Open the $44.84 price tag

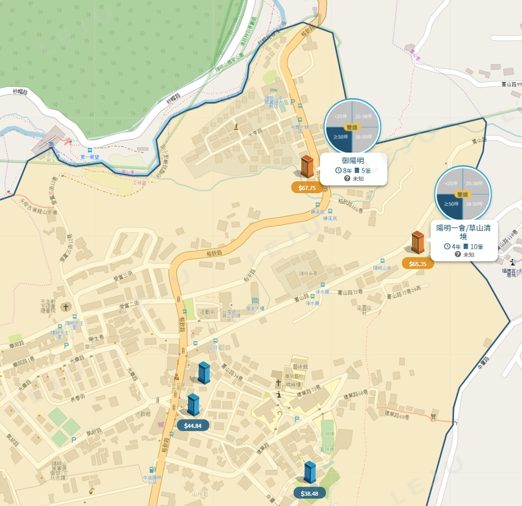point(193,425)
